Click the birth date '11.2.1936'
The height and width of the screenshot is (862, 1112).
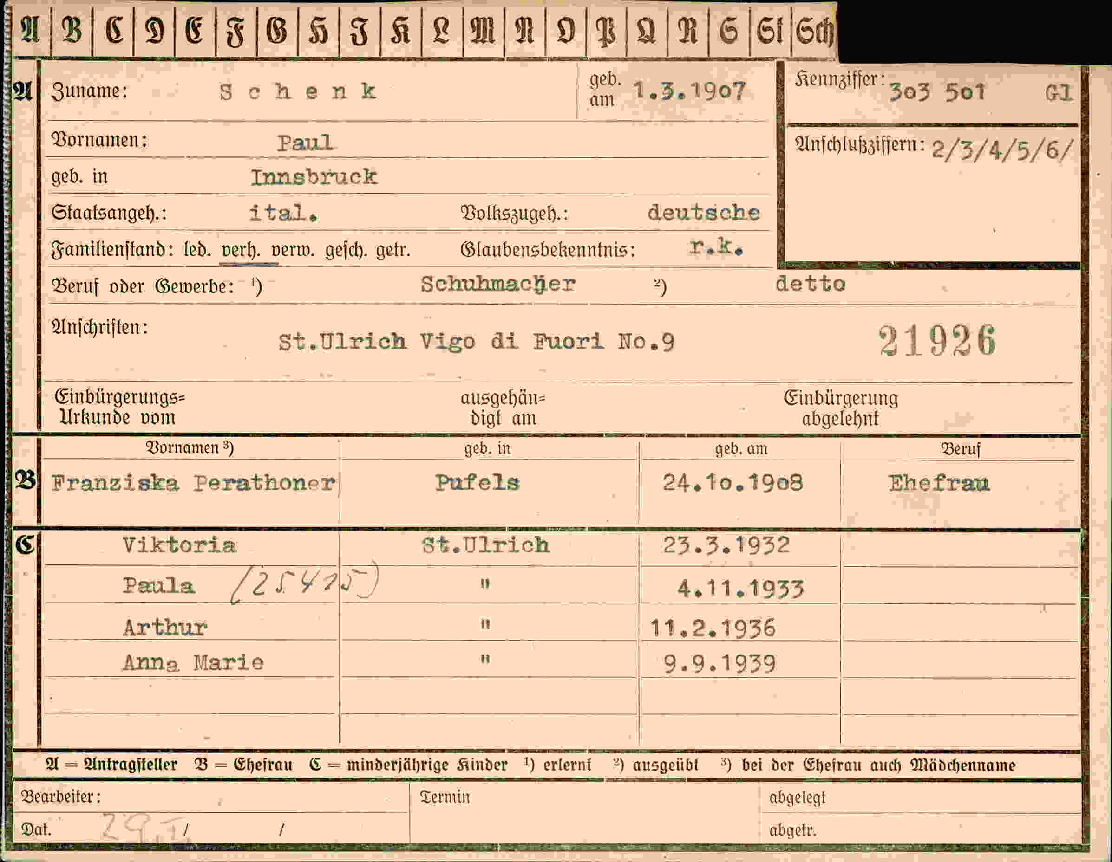click(713, 629)
